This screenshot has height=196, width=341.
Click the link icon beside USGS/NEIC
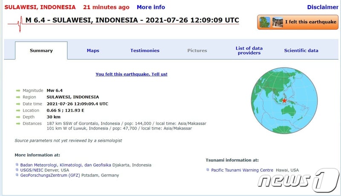coord(17,170)
